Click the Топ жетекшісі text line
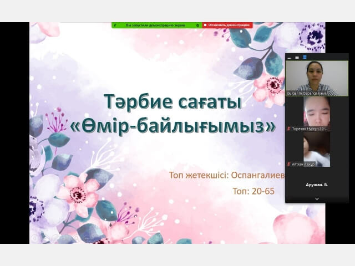The width and height of the screenshot is (355, 266). pyautogui.click(x=227, y=175)
